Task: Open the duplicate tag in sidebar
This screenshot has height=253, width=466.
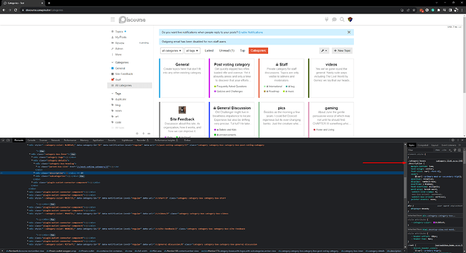Action: tap(120, 99)
